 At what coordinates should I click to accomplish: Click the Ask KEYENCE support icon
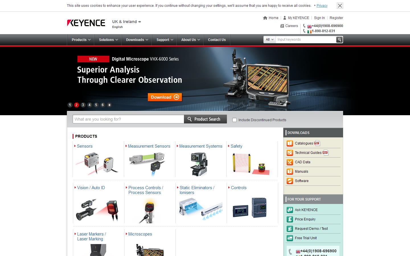pos(290,210)
